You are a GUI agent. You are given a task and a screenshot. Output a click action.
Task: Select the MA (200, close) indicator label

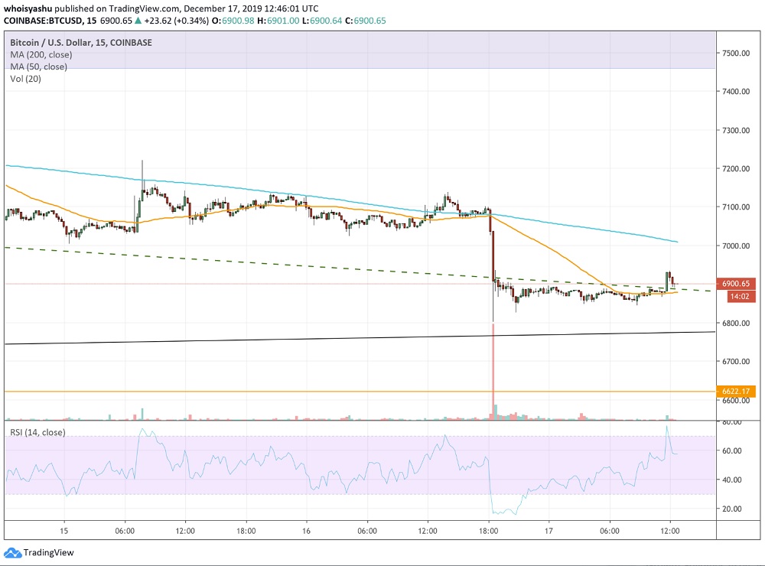[41, 55]
